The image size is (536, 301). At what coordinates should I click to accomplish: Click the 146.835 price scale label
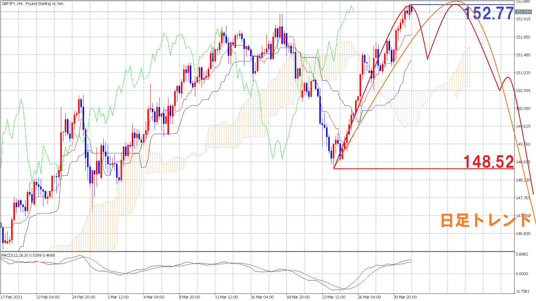click(523, 234)
